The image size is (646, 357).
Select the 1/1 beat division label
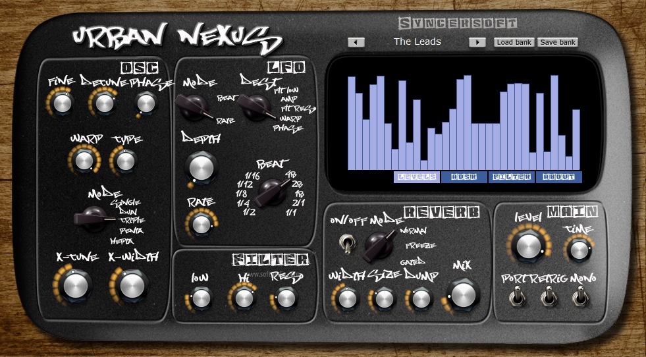pos(291,212)
